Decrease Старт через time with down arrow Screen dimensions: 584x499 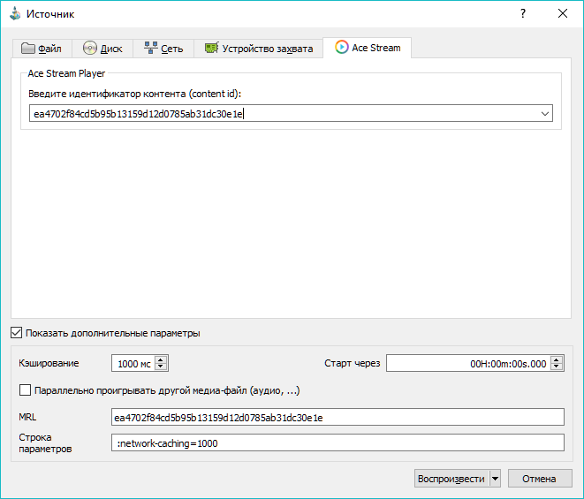tap(557, 367)
